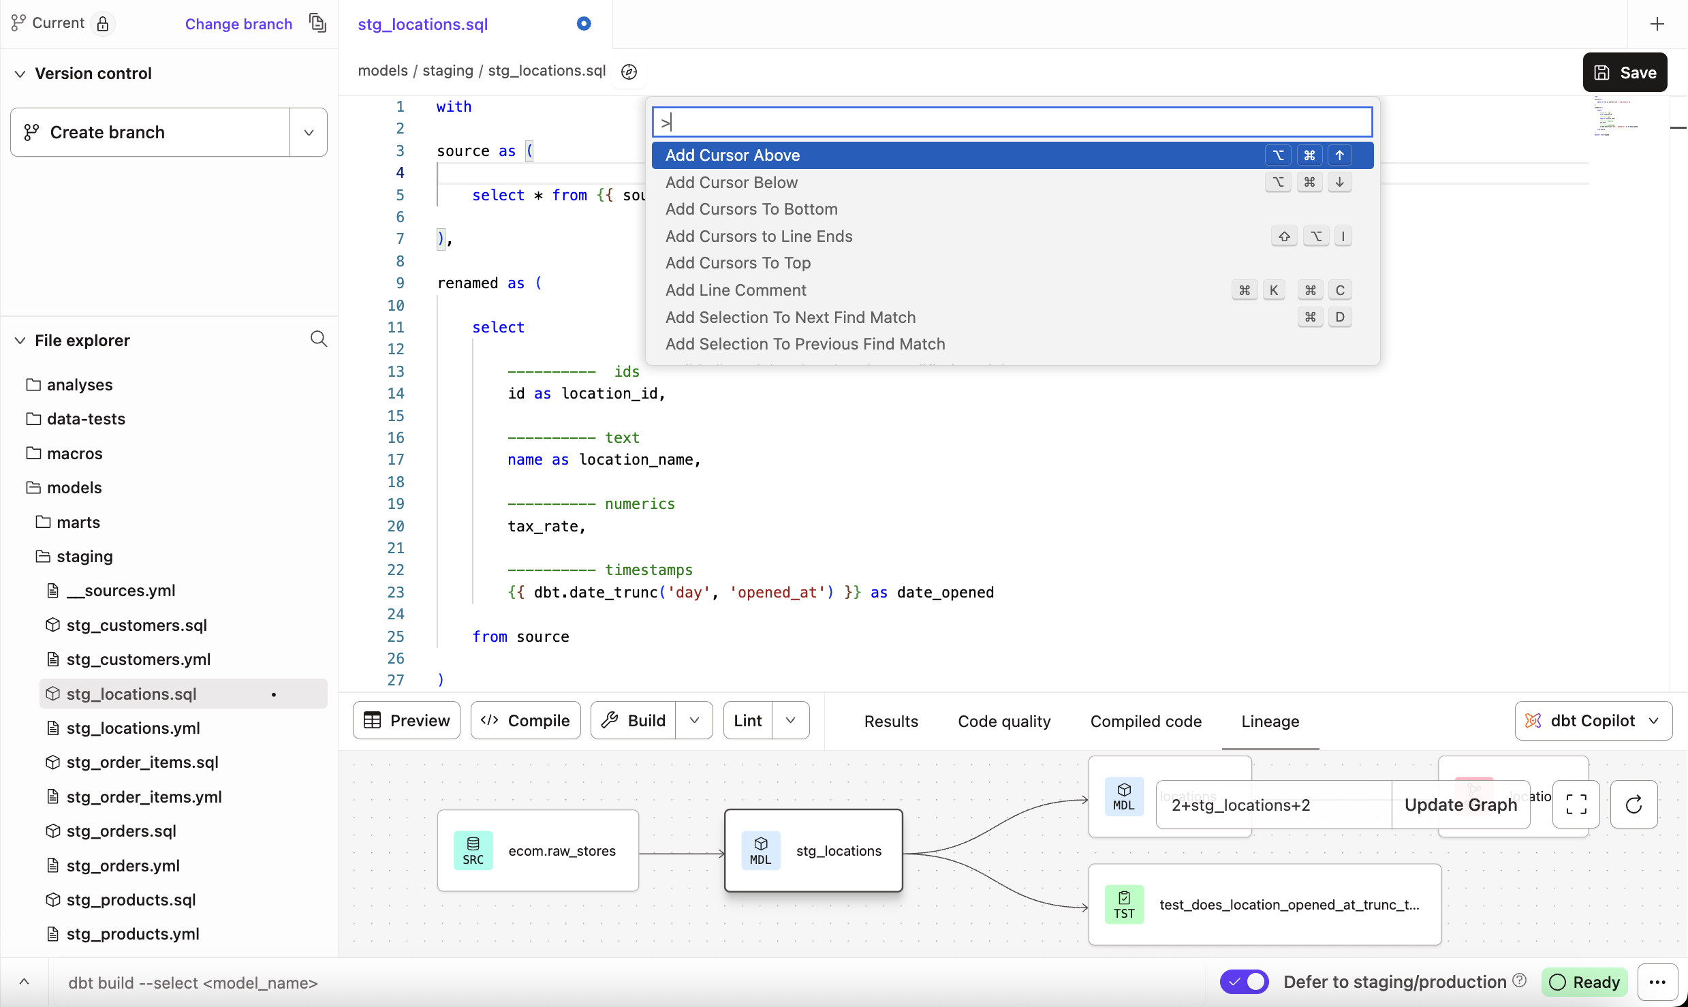Open file search in File explorer
1688x1007 pixels.
click(318, 339)
